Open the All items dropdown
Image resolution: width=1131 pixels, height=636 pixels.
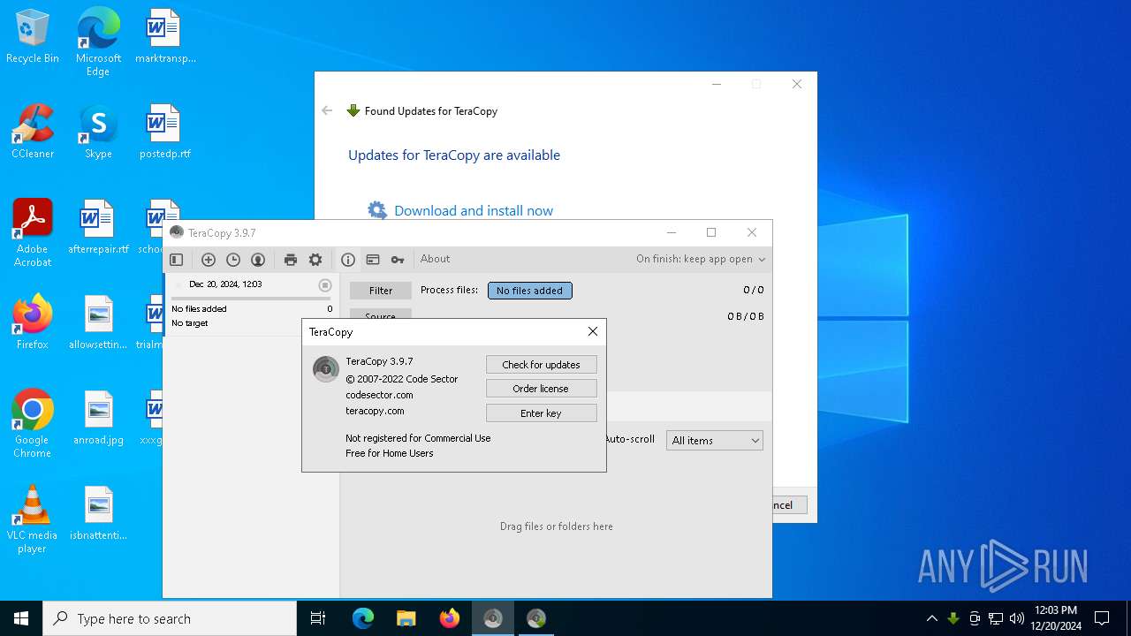click(715, 441)
